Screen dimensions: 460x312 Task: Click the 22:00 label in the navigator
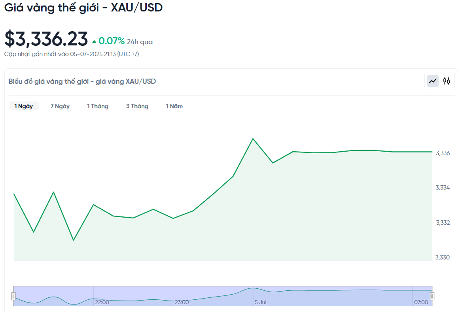click(102, 302)
